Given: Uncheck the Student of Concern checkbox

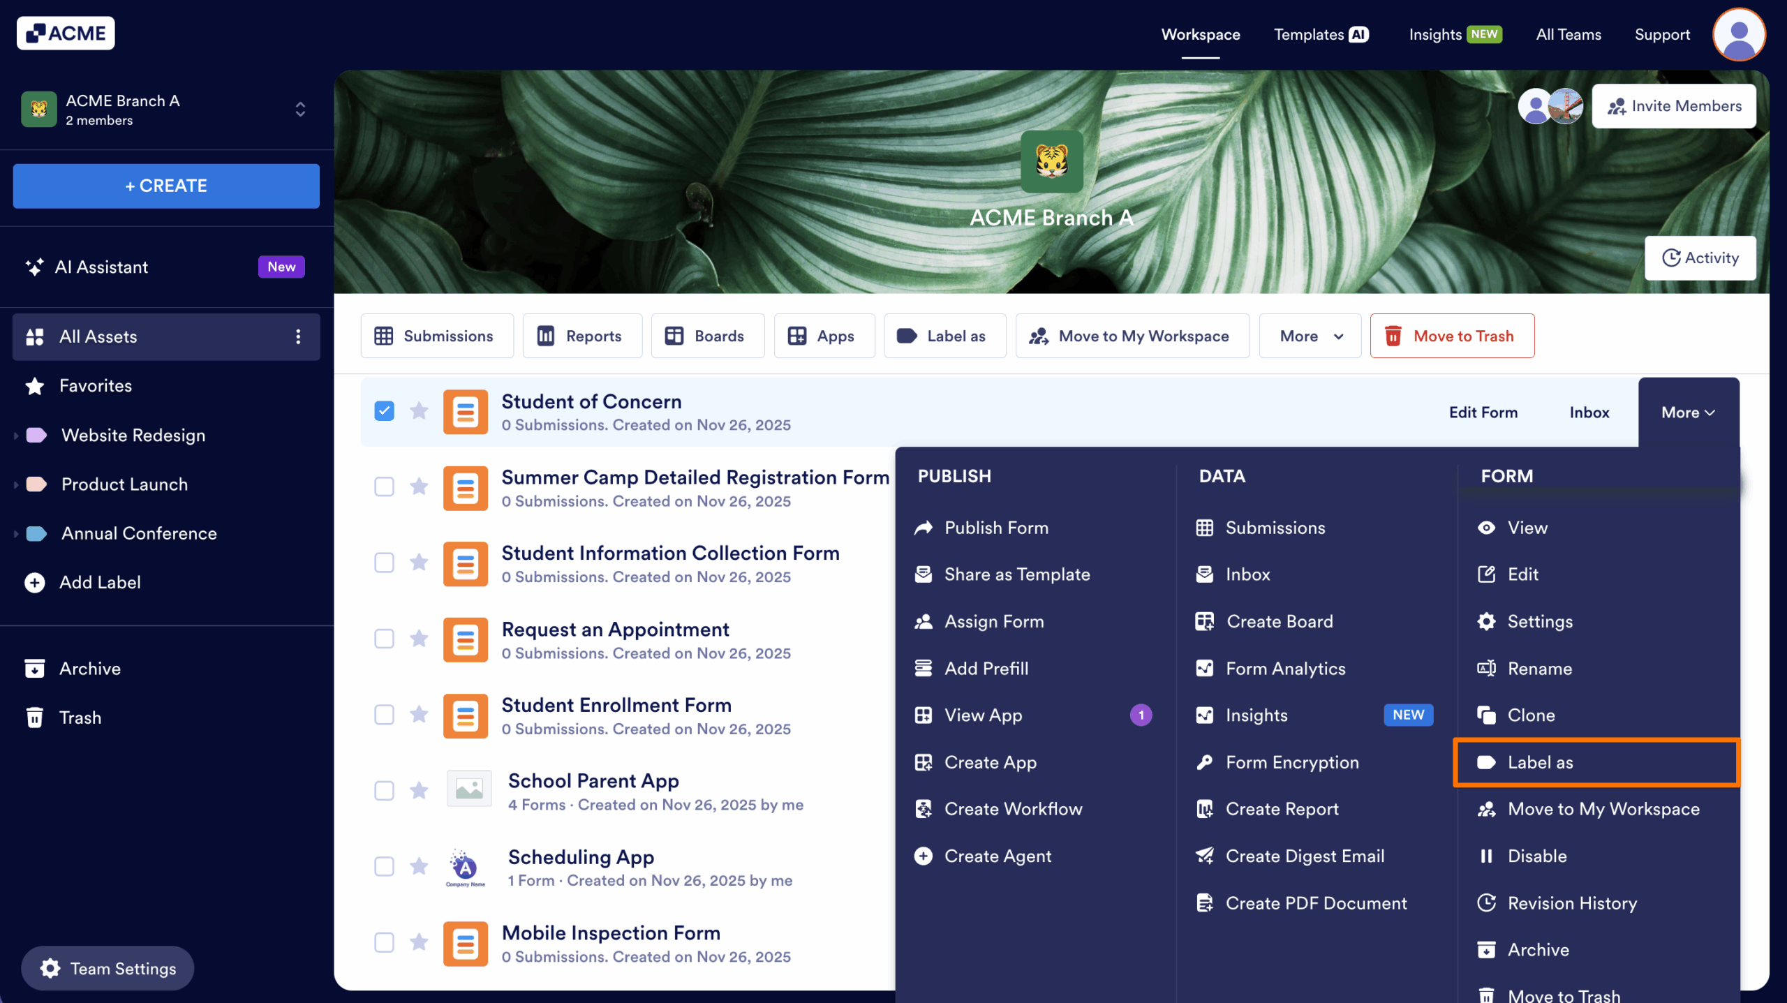Looking at the screenshot, I should tap(384, 411).
